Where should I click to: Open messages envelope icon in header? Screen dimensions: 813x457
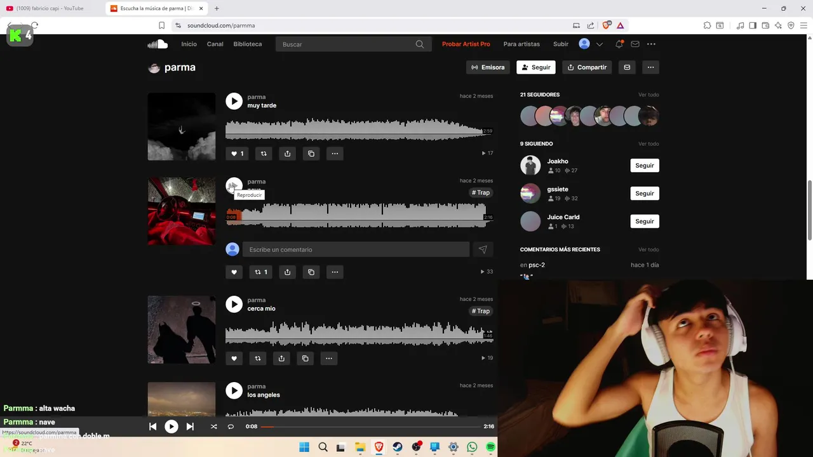coord(635,44)
